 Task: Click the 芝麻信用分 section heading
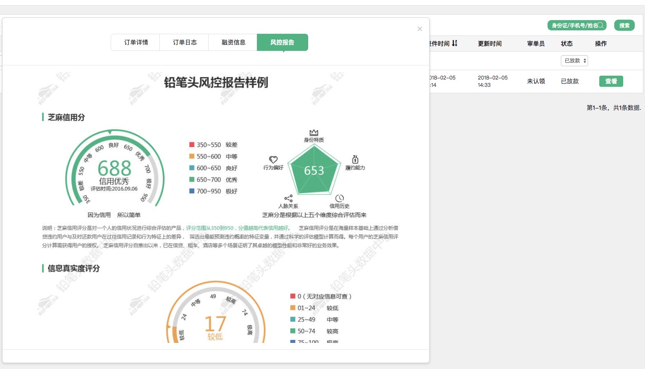pyautogui.click(x=66, y=117)
